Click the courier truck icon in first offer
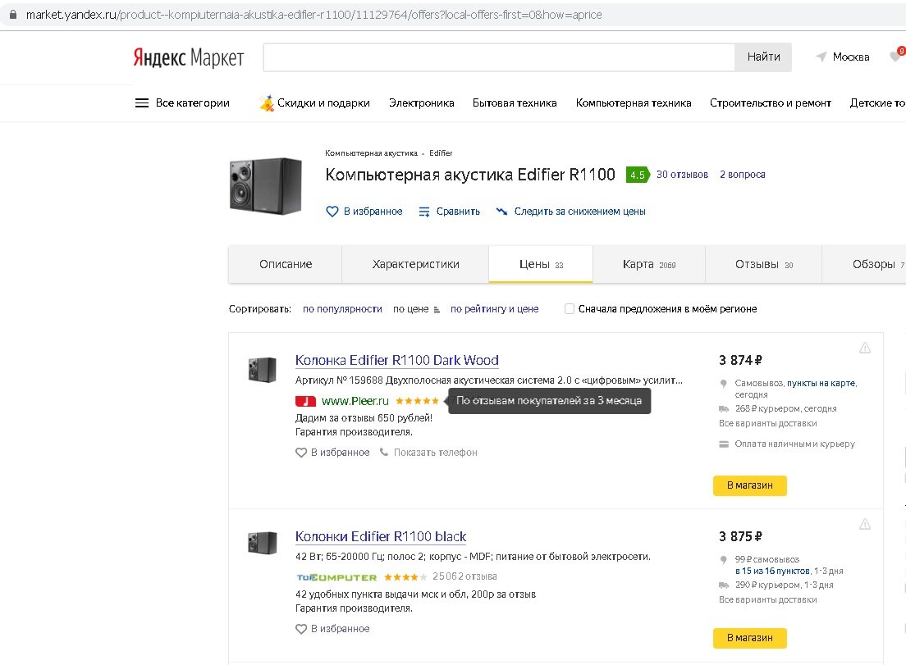This screenshot has height=665, width=906. (x=724, y=408)
